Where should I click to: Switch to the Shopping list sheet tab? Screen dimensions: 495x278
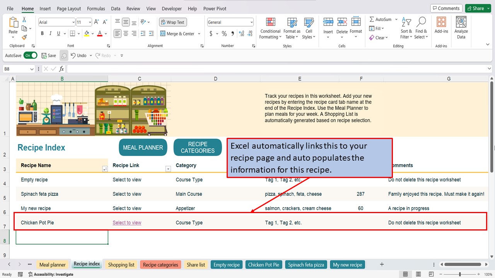[121, 264]
